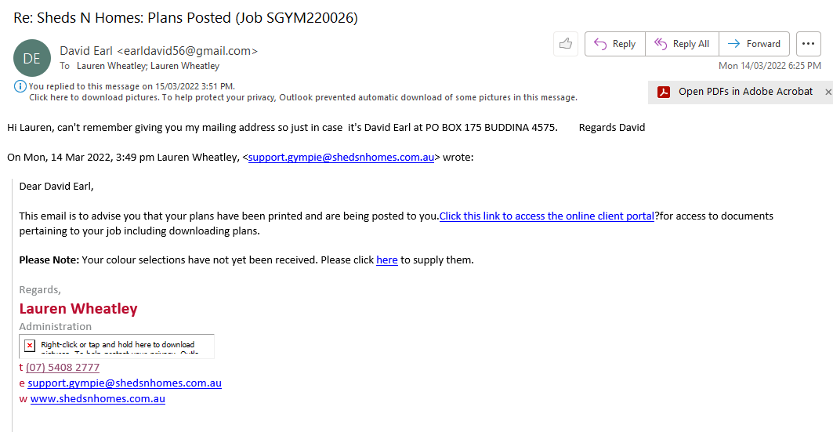Click the Reply All button

click(682, 44)
